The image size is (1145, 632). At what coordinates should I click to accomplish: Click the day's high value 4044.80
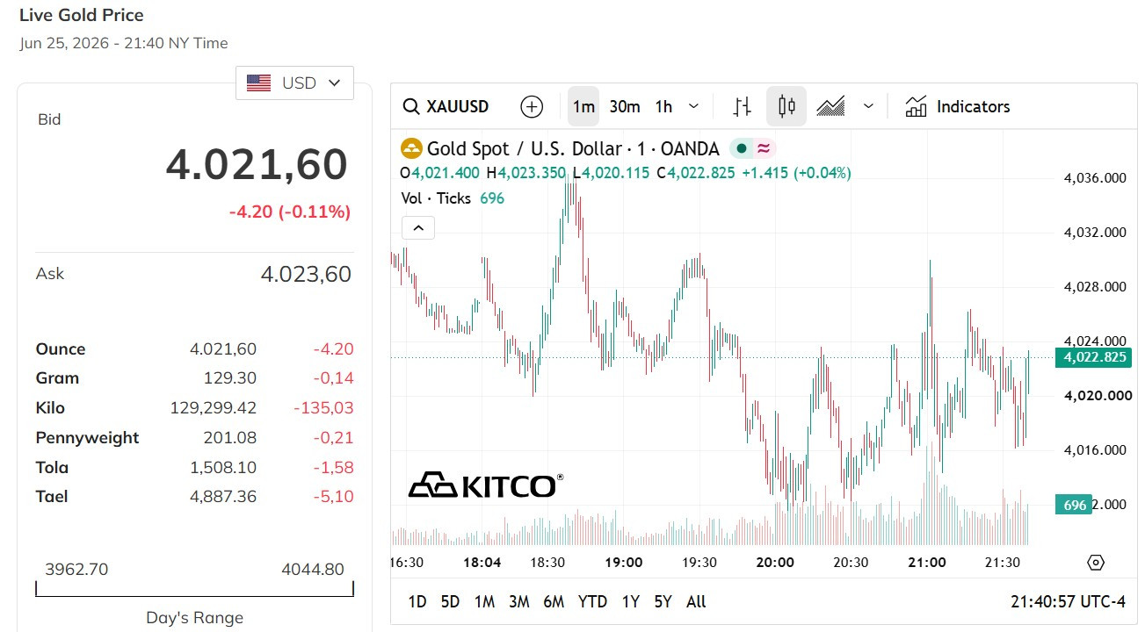click(313, 570)
